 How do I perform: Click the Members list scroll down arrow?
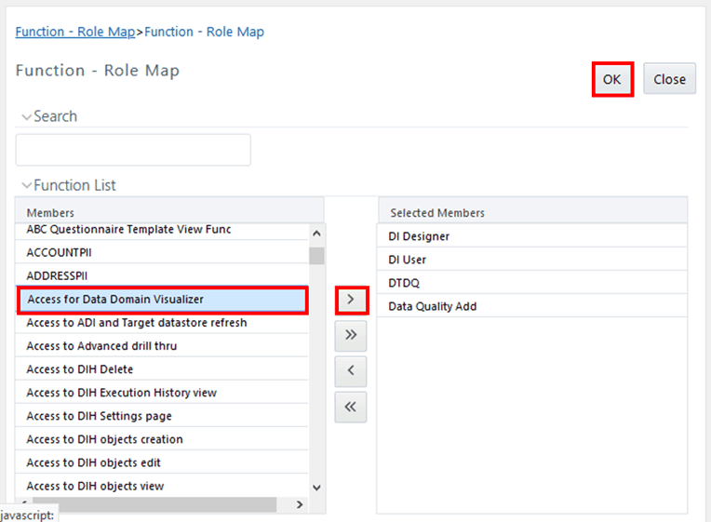(x=317, y=488)
